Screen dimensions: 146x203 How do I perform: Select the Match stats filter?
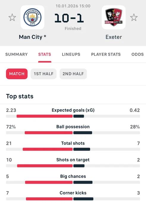[x=17, y=74]
